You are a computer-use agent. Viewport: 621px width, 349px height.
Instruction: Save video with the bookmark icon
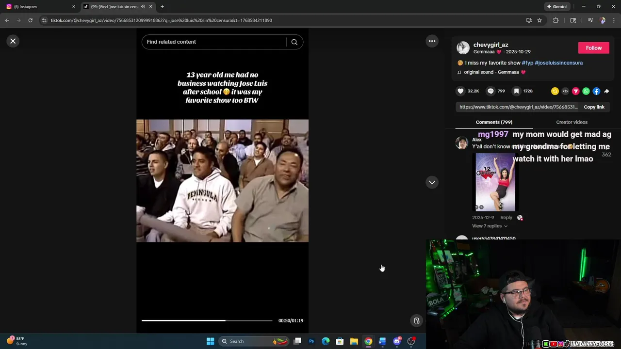[517, 91]
